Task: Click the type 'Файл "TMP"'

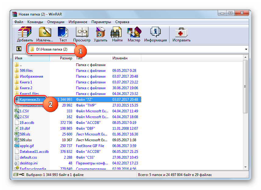Action: 86,105
